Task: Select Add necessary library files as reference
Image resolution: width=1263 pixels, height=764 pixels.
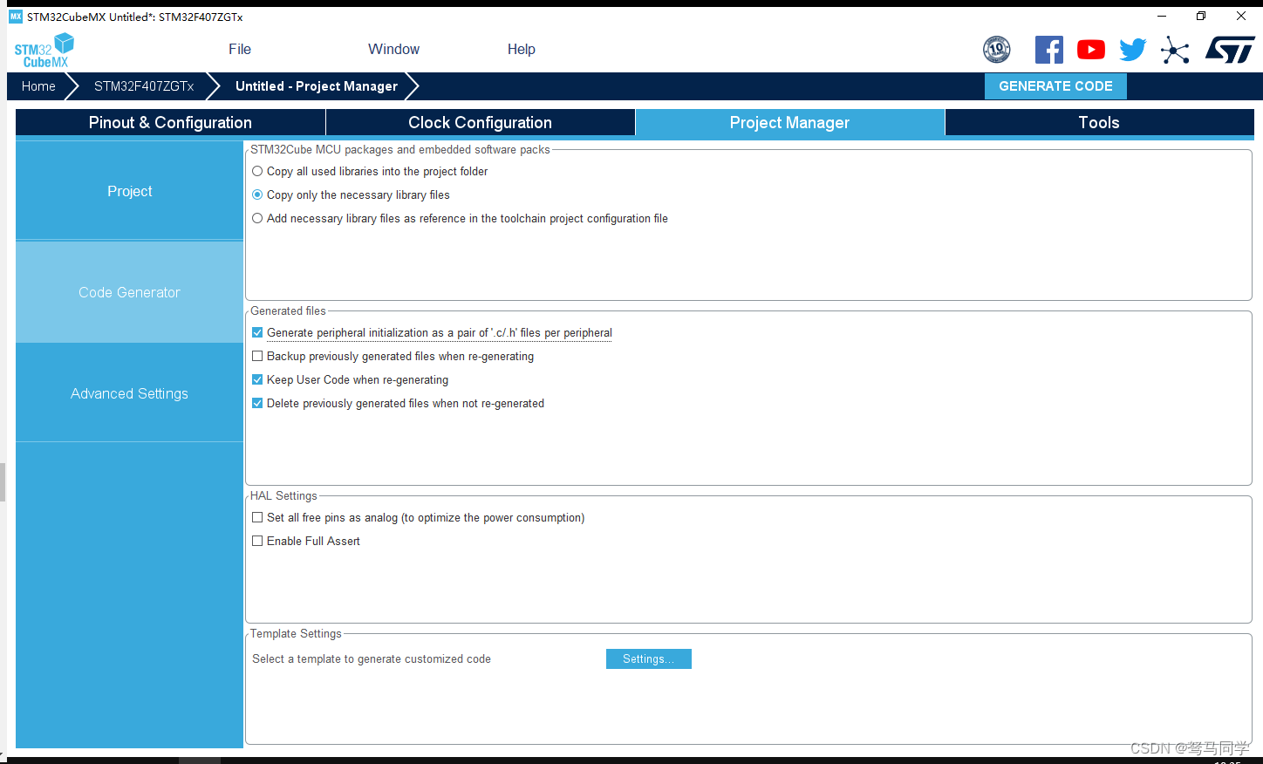Action: click(x=257, y=219)
